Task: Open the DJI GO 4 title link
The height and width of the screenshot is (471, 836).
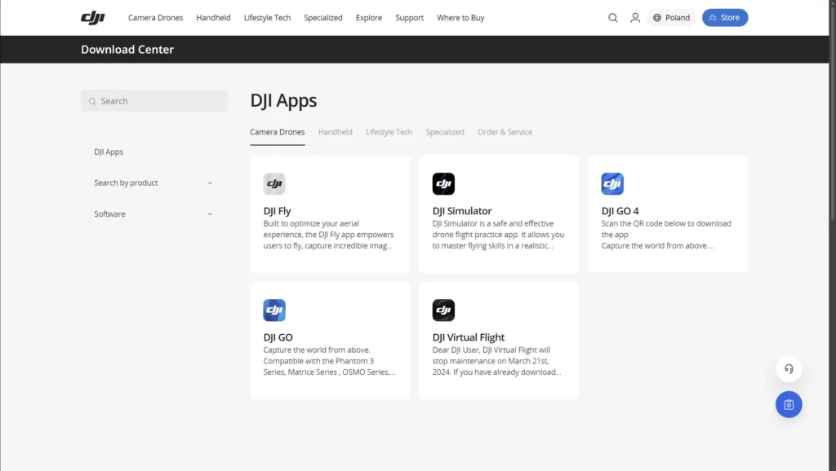Action: [620, 211]
